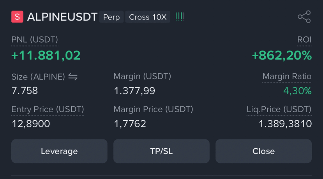Tap the PNL (USDT) label for info
This screenshot has height=179, width=323.
click(x=35, y=40)
